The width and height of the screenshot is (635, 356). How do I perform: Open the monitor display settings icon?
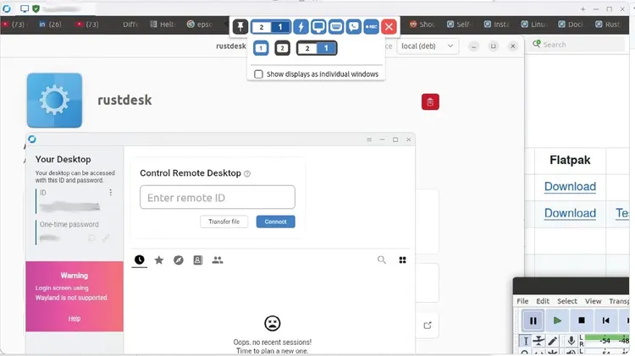click(318, 27)
